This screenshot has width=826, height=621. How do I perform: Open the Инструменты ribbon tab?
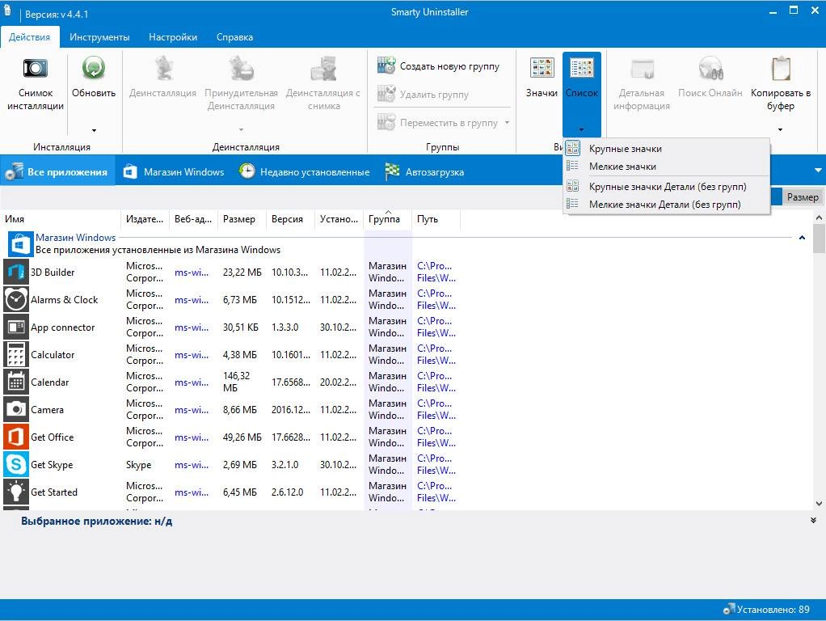pyautogui.click(x=99, y=37)
